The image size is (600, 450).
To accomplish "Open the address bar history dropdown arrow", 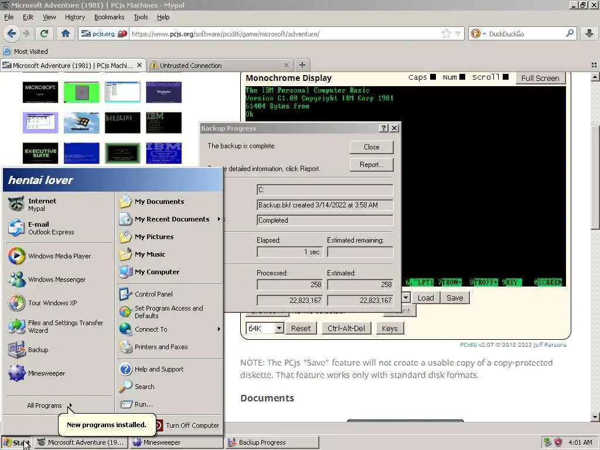I will 458,33.
